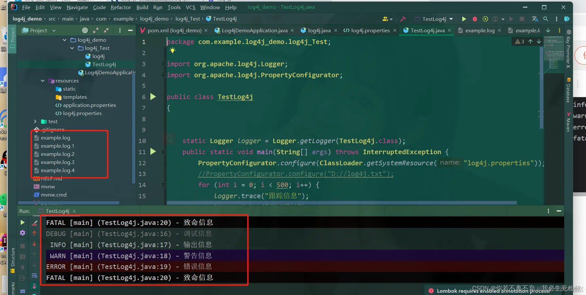This screenshot has width=586, height=295.
Task: Start debugging with the red bug icon
Action: [475, 19]
